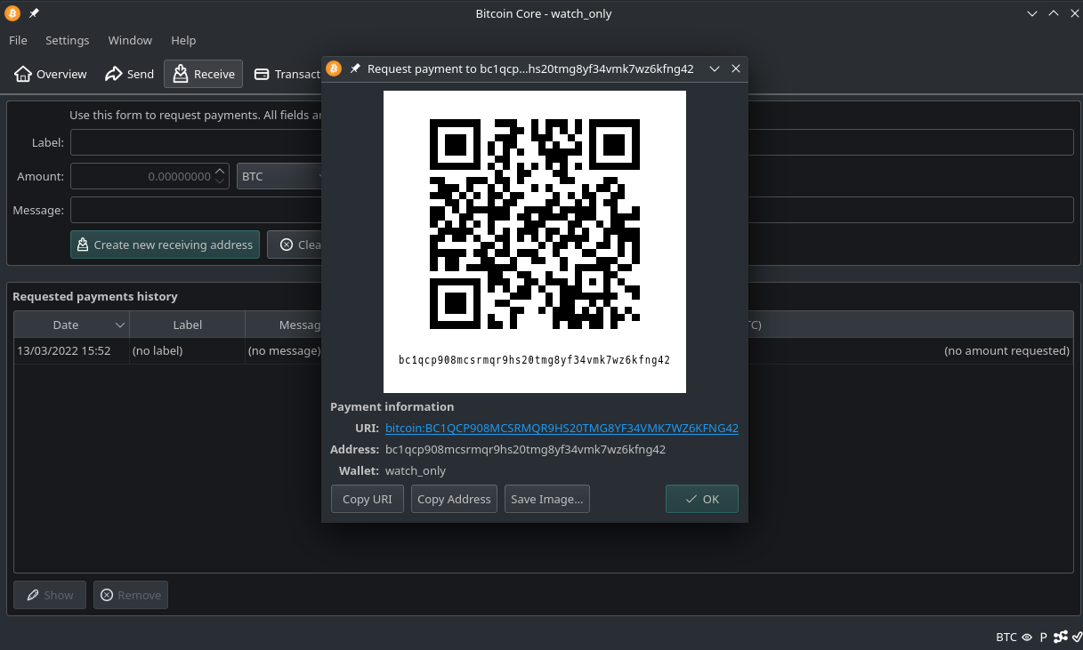The width and height of the screenshot is (1083, 650).
Task: Open the BTC unit dropdown
Action: [x=280, y=176]
